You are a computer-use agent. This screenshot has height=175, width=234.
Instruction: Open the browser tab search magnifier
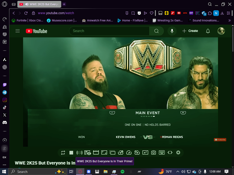click(x=210, y=4)
